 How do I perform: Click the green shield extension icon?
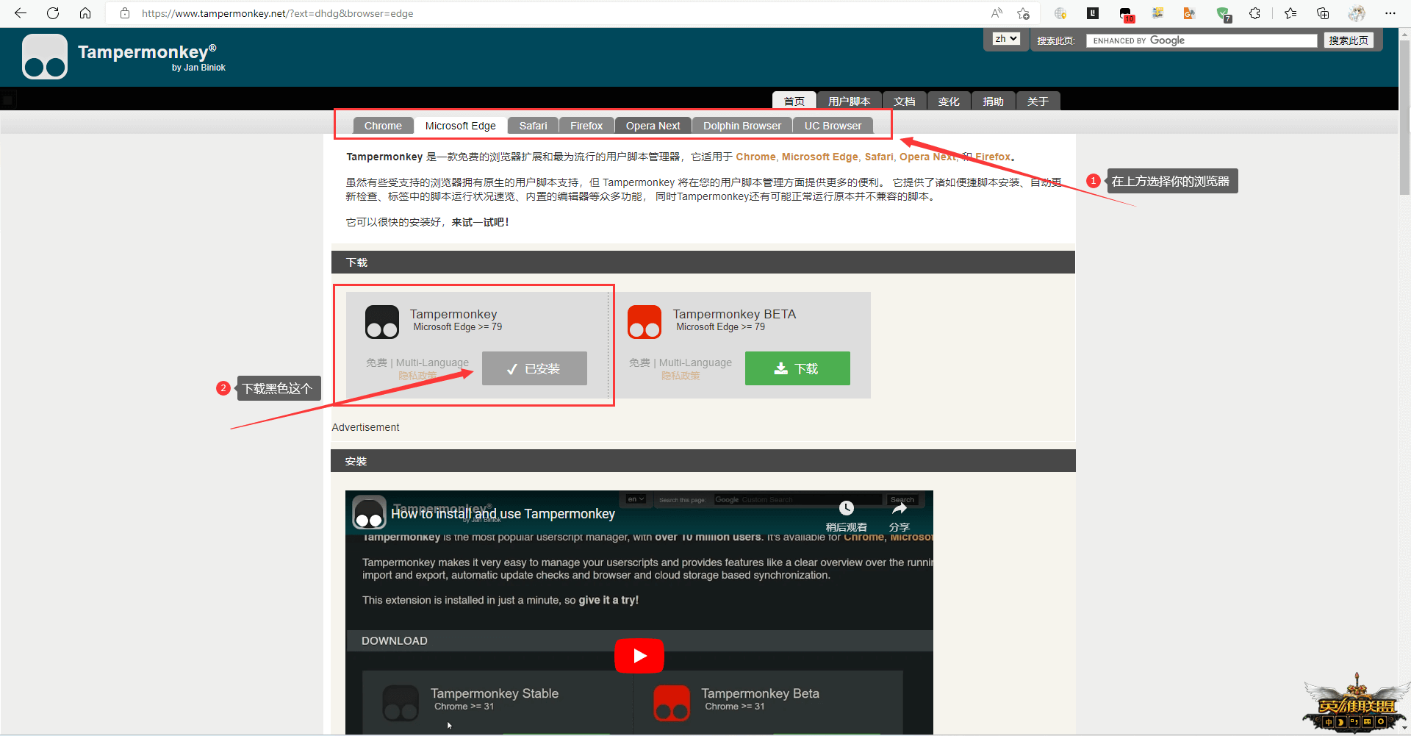click(x=1223, y=14)
